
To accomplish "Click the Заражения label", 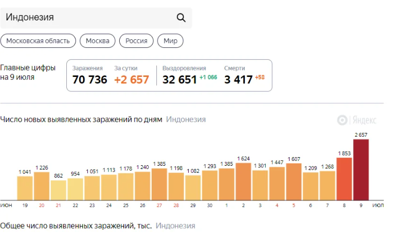I will pyautogui.click(x=87, y=68).
